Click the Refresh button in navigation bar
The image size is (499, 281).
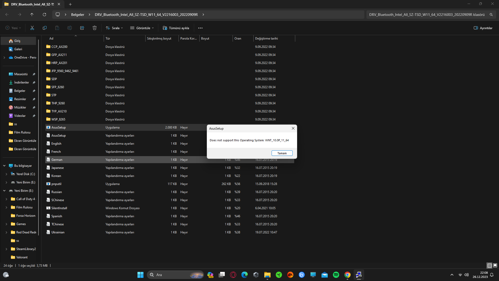point(44,15)
